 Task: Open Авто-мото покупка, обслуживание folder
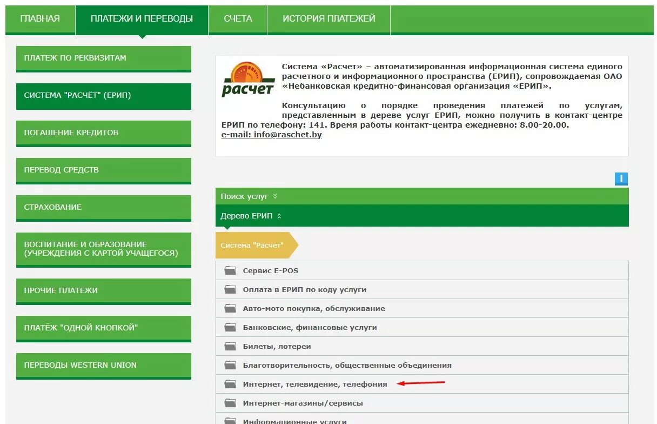pos(422,308)
